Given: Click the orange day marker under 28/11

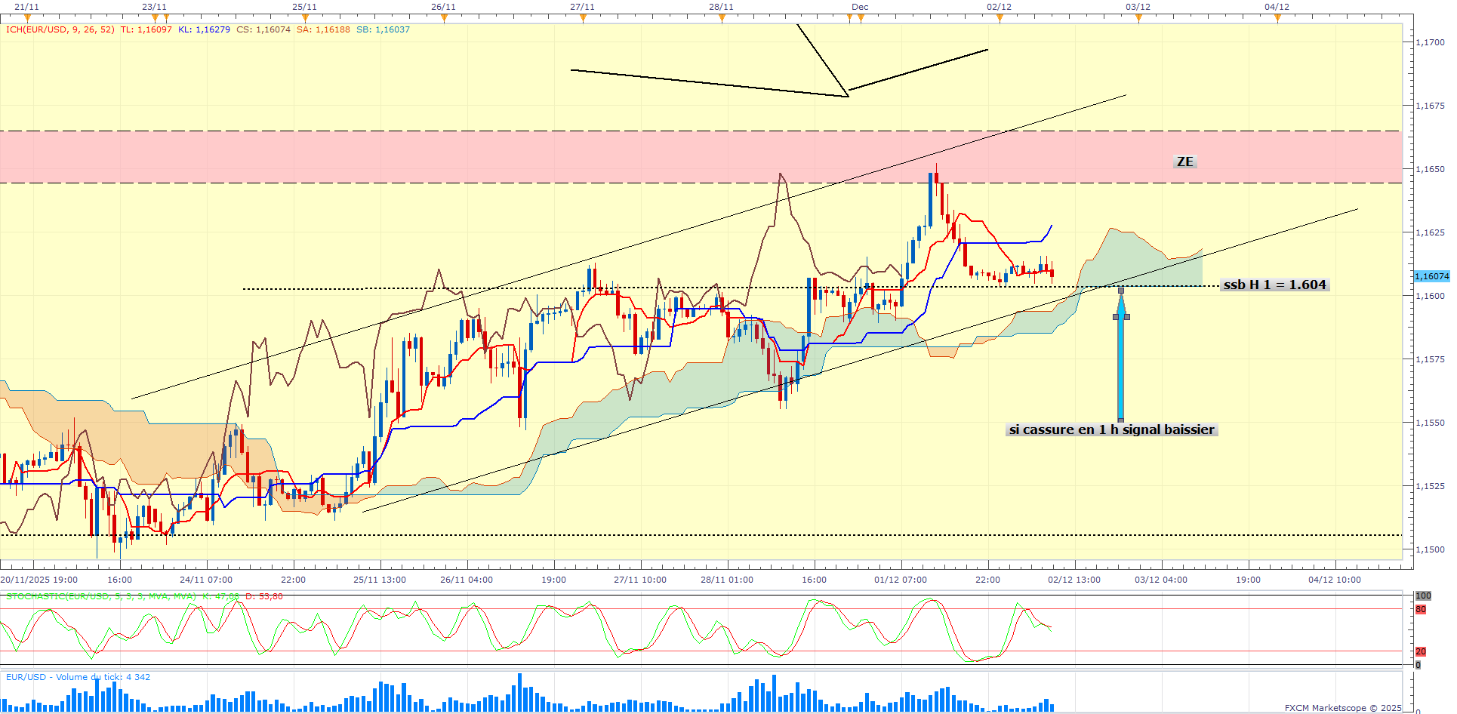Looking at the screenshot, I should (x=722, y=18).
